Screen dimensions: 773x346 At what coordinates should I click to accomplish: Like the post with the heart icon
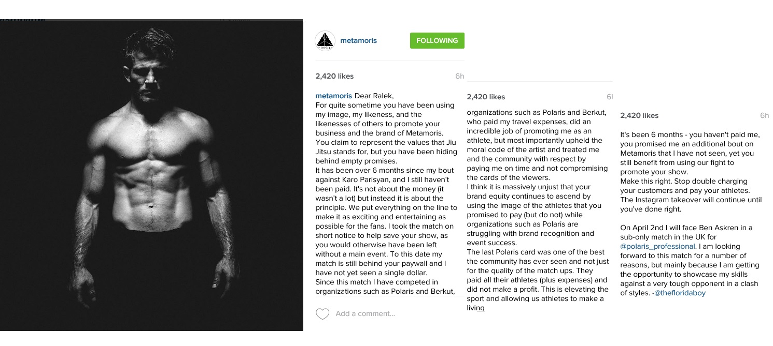322,314
